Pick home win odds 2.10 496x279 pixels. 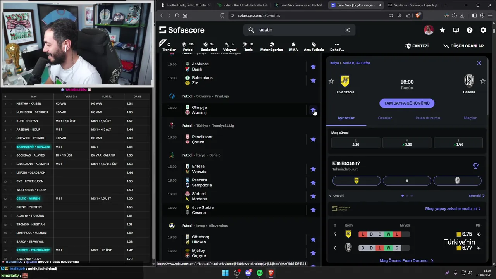click(356, 143)
